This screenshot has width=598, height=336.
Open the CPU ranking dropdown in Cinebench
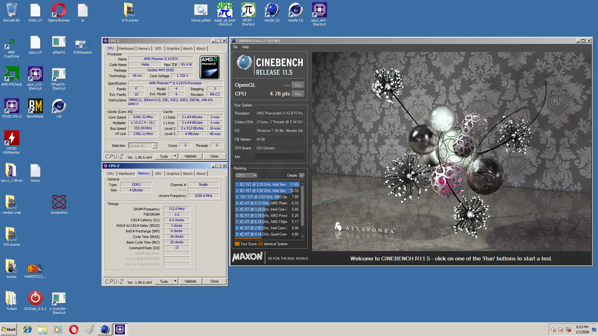point(246,175)
